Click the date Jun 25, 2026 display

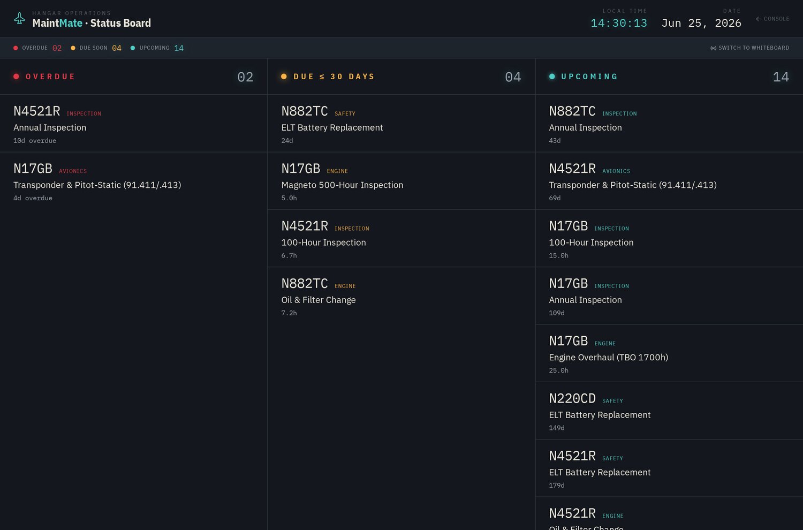(701, 23)
